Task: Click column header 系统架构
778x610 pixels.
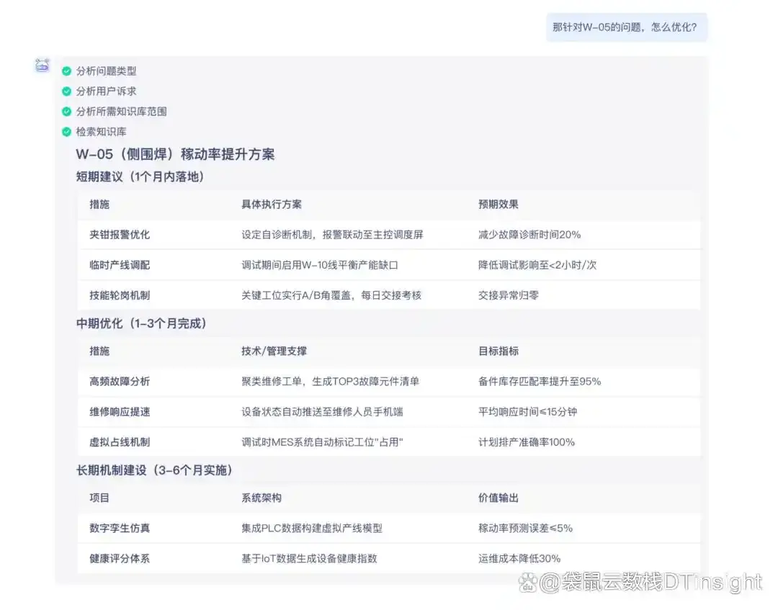Action: tap(261, 498)
